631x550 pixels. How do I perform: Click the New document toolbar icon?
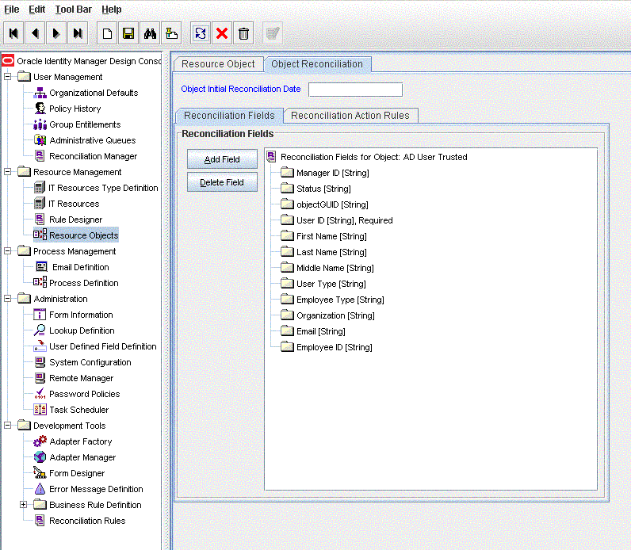[107, 33]
